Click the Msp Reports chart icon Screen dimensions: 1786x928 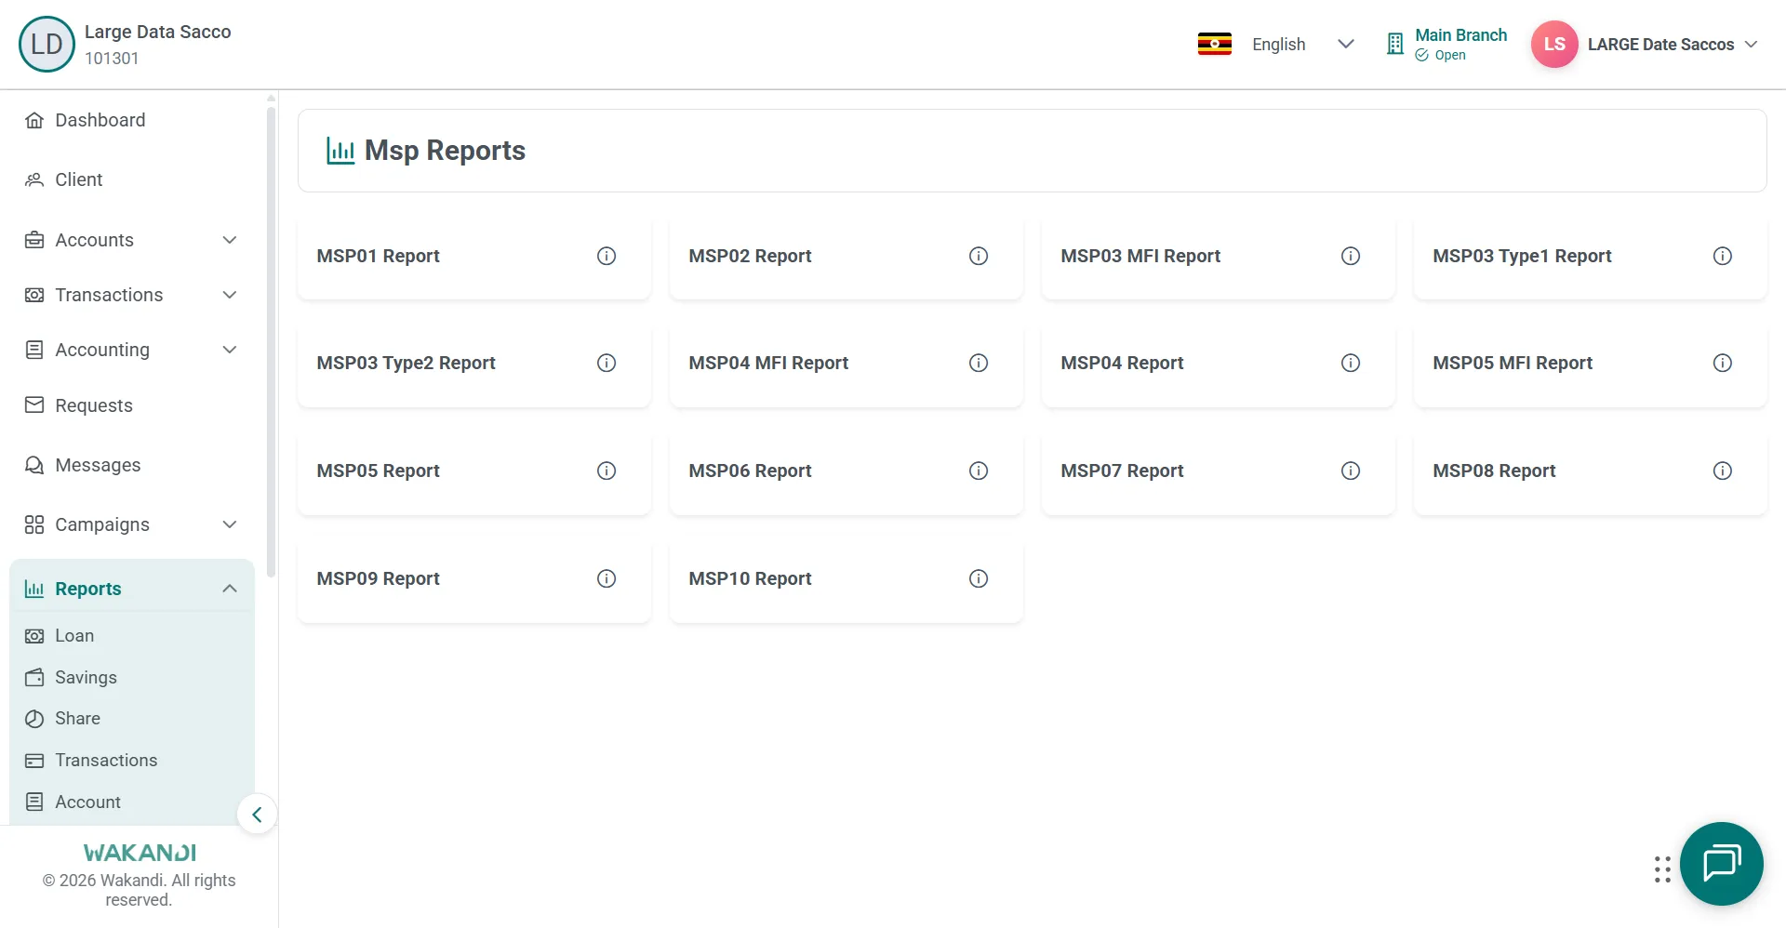point(340,151)
